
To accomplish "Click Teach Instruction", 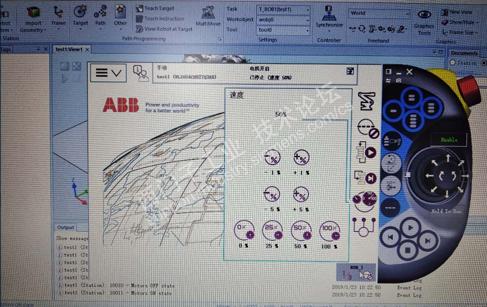I will [160, 19].
